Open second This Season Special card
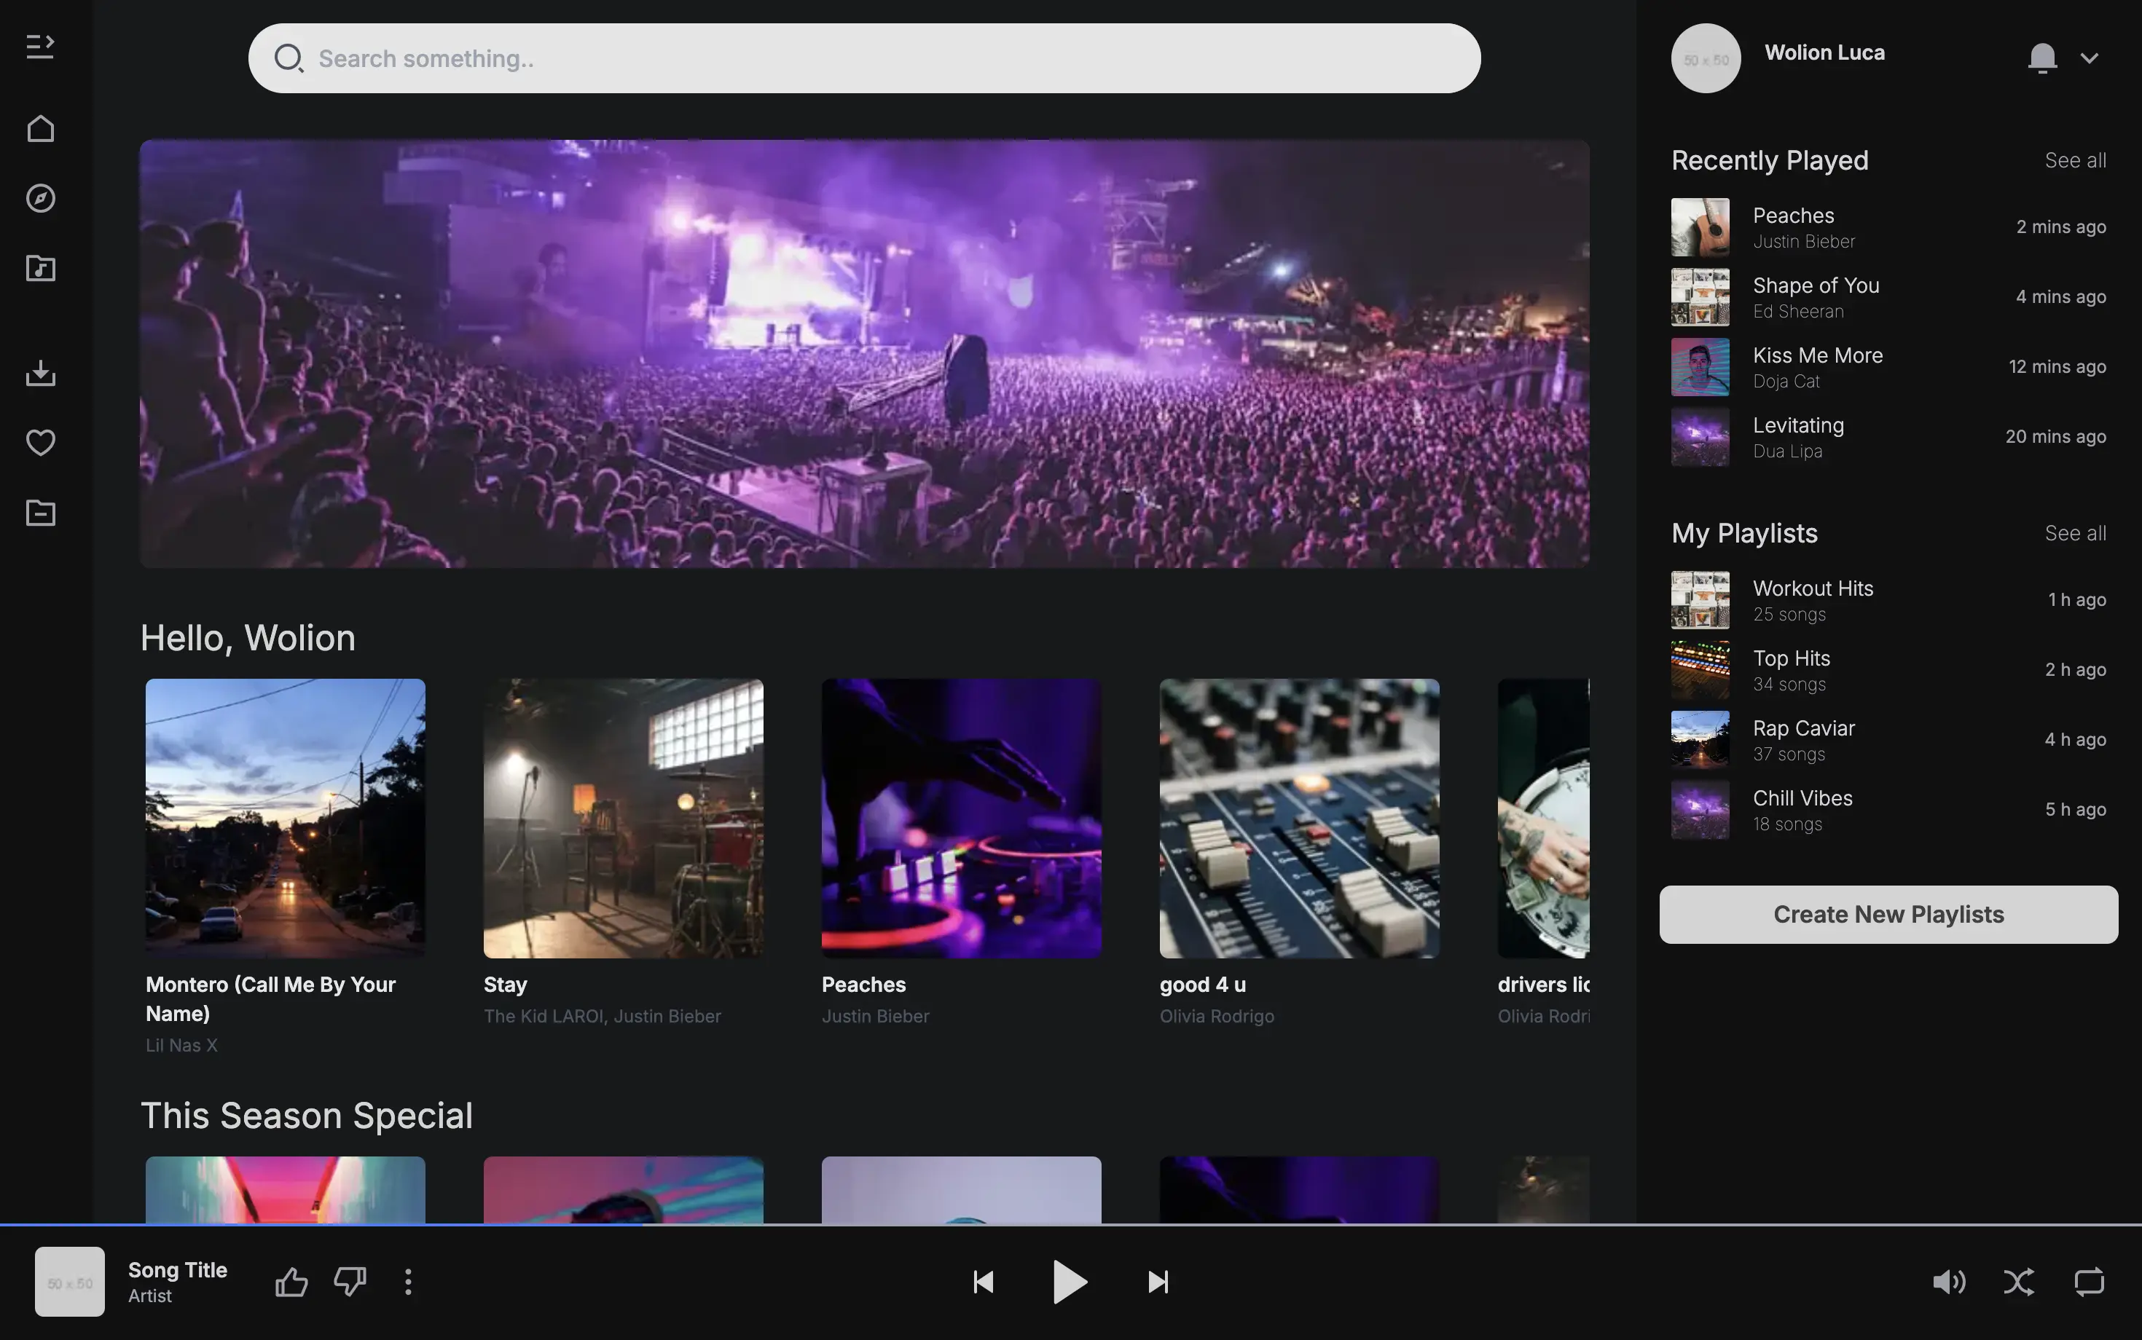This screenshot has height=1340, width=2142. [623, 1189]
